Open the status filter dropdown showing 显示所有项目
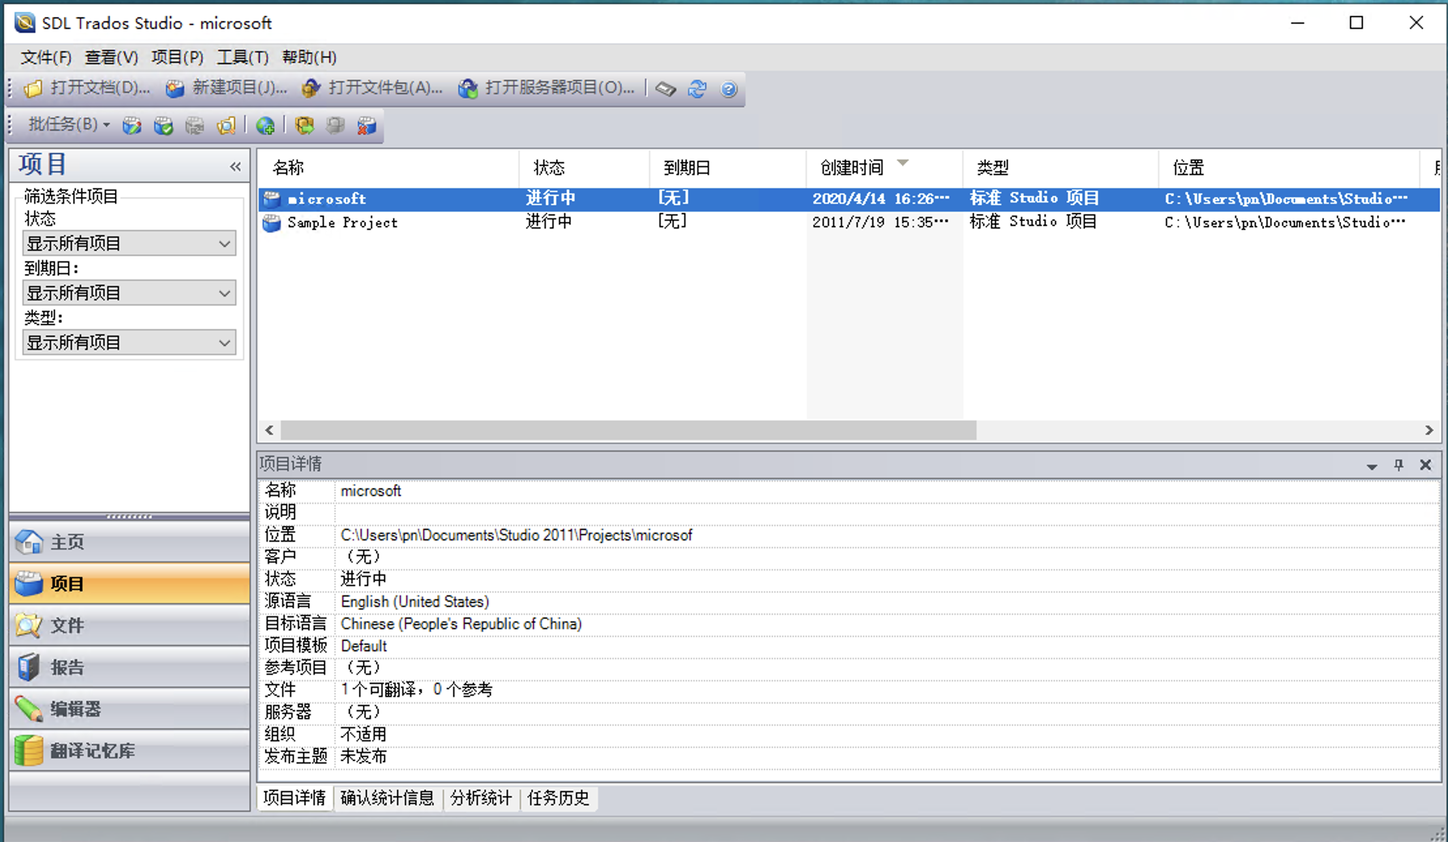This screenshot has width=1448, height=842. click(x=129, y=243)
